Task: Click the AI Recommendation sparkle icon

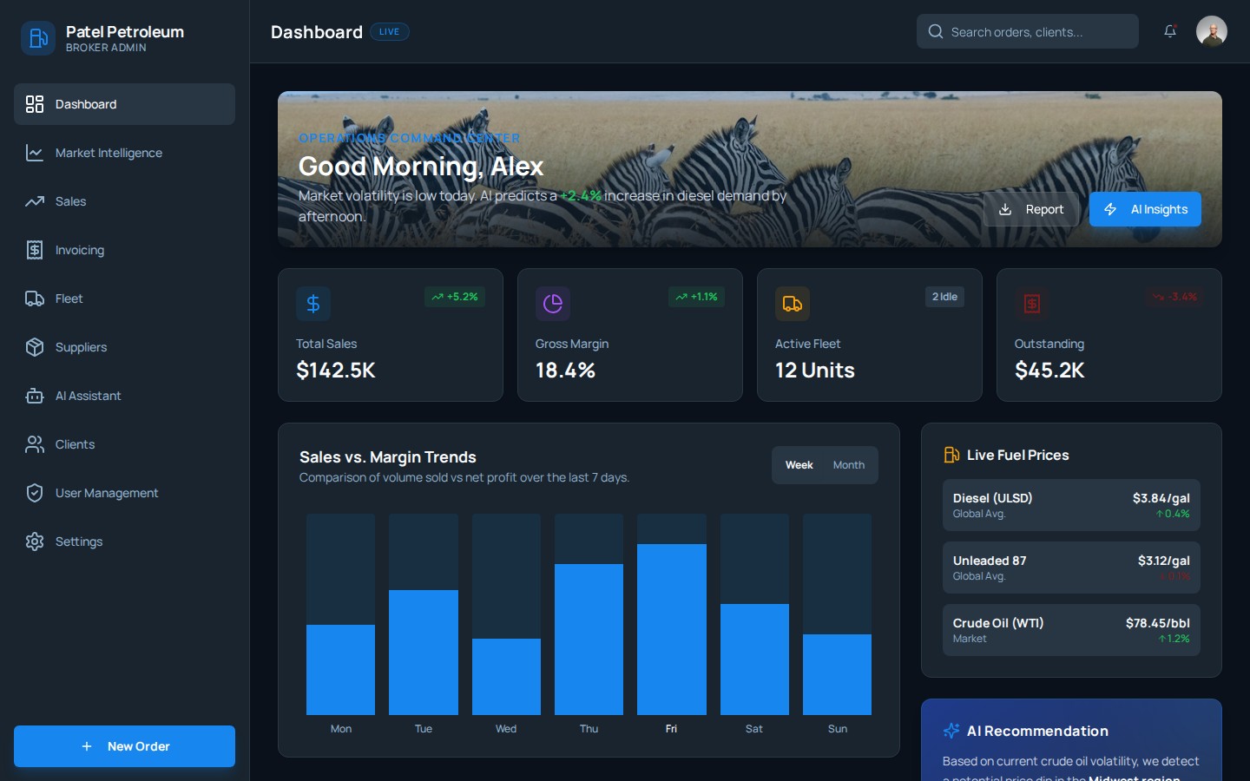Action: pyautogui.click(x=951, y=731)
